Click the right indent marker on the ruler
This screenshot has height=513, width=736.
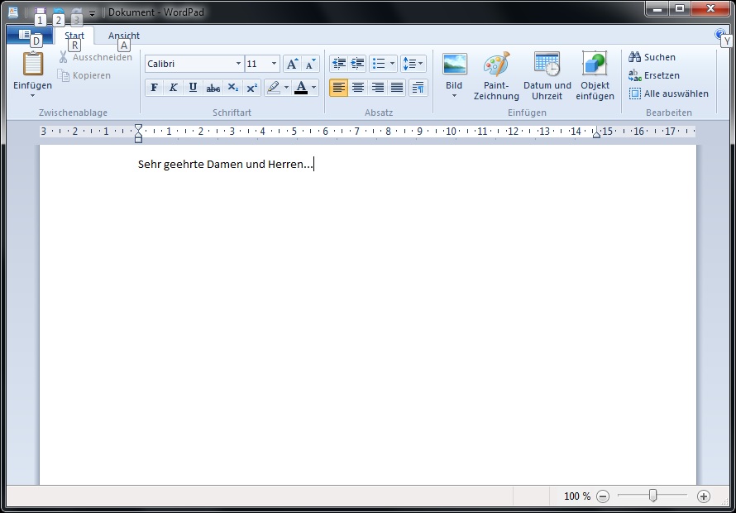596,134
